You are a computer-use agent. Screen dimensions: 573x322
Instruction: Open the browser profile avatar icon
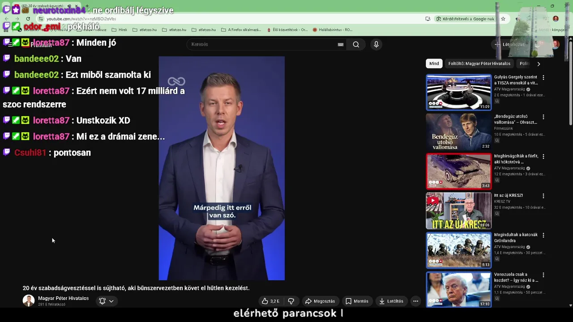[x=556, y=19]
